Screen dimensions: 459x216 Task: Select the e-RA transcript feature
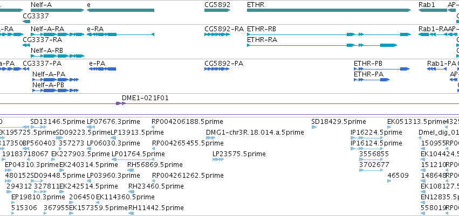point(121,34)
